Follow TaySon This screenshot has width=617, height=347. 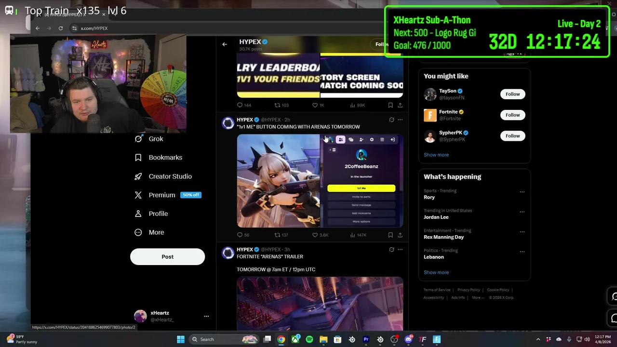[513, 94]
